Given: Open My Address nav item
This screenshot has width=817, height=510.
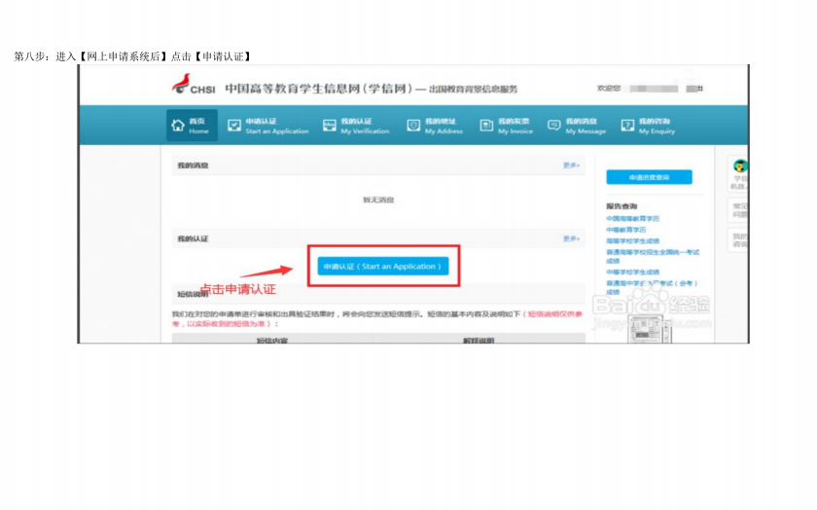Looking at the screenshot, I should click(x=435, y=126).
